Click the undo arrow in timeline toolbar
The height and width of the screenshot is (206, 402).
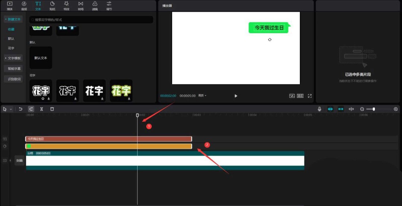21,109
